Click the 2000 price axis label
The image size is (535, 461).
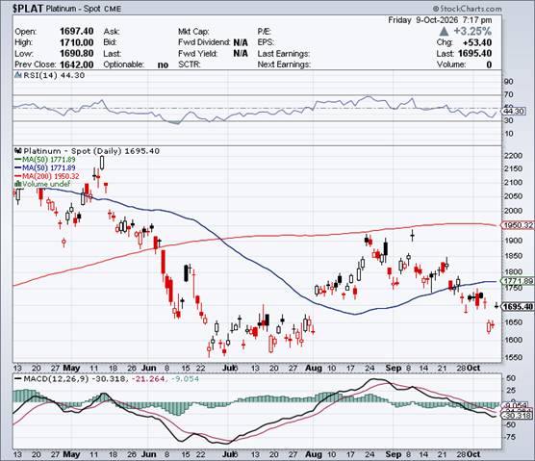pyautogui.click(x=513, y=211)
